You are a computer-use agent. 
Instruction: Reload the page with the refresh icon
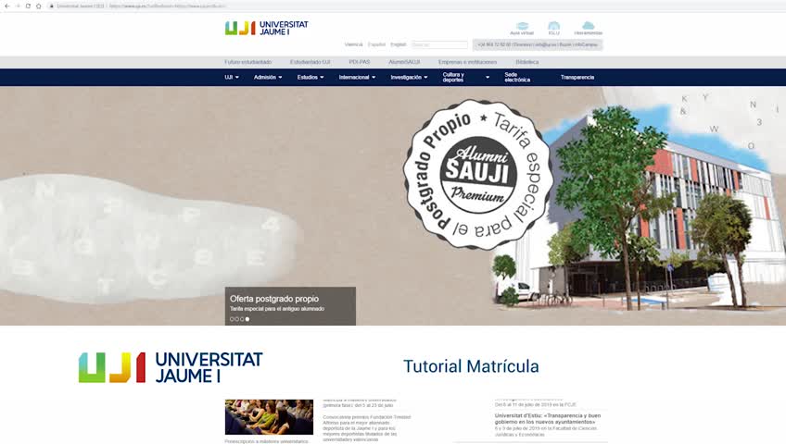click(28, 6)
